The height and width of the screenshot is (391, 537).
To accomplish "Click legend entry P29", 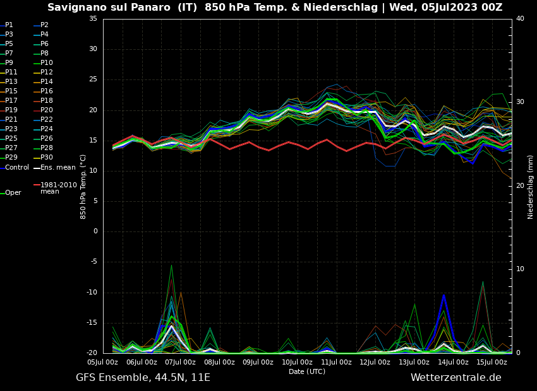I will tap(11, 157).
